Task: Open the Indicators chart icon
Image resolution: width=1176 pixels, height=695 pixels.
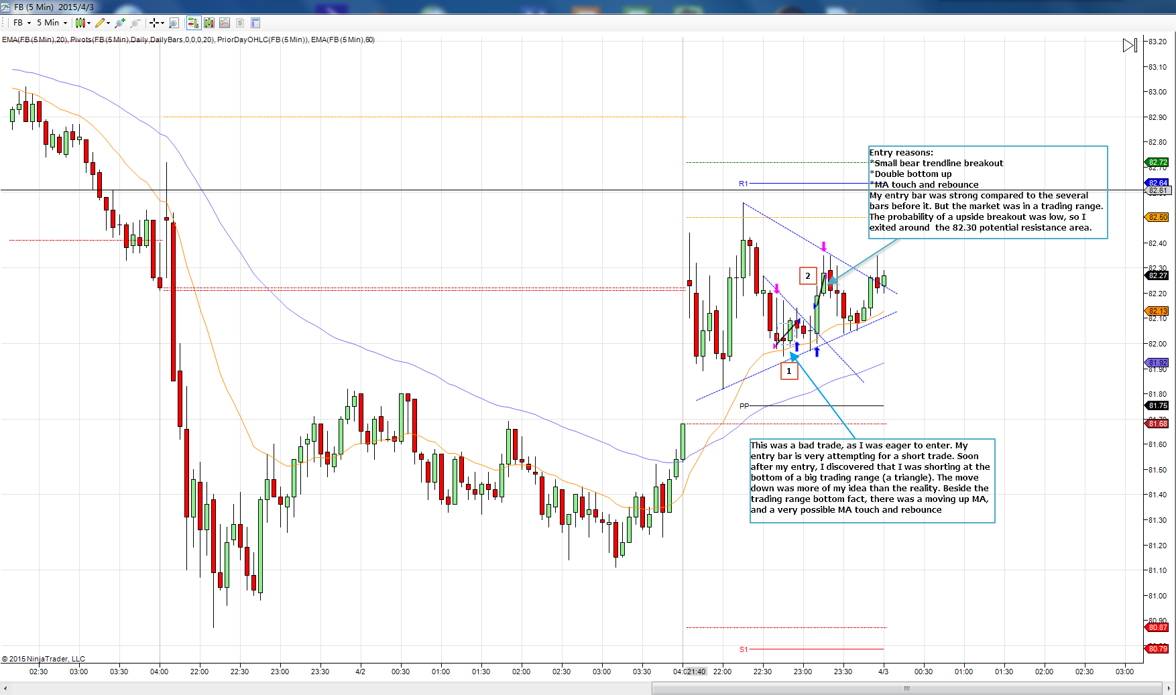Action: point(225,23)
